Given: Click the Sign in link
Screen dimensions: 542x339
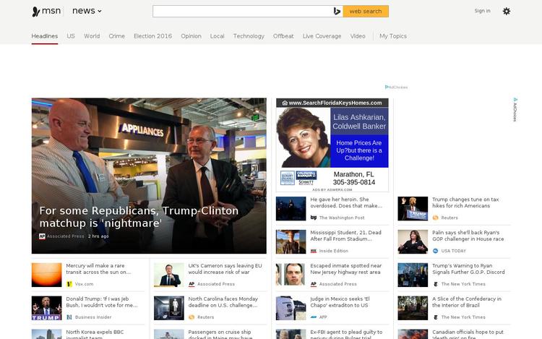Looking at the screenshot, I should click(482, 11).
